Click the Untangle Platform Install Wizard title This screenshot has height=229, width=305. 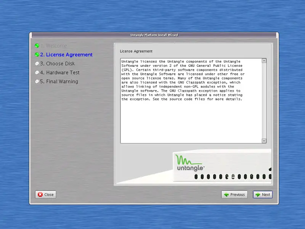(154, 35)
